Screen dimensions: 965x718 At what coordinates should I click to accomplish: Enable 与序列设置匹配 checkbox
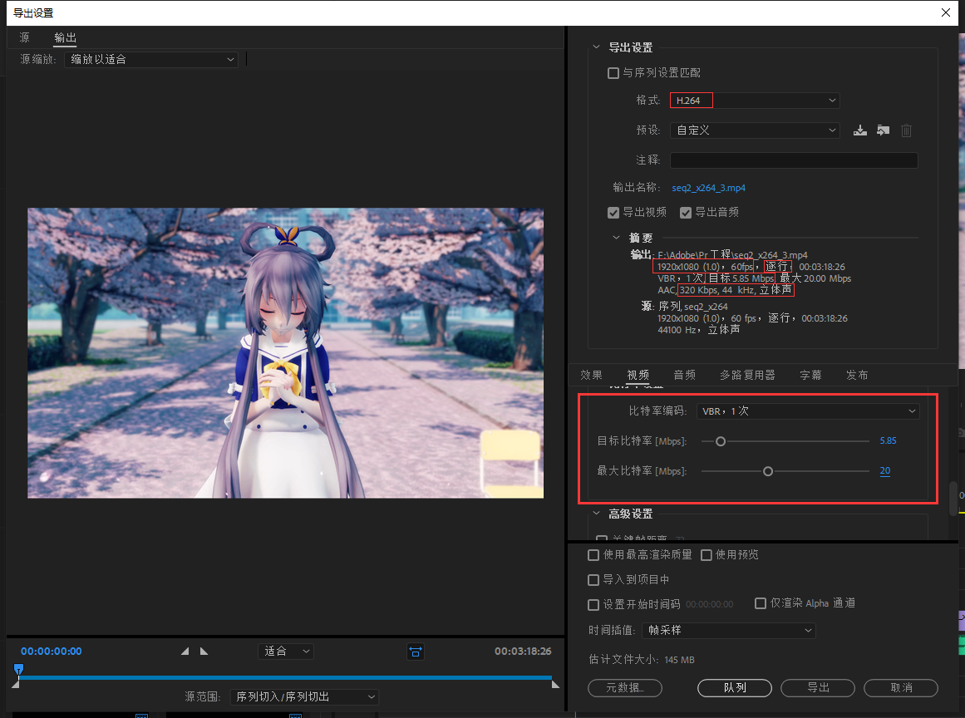coord(613,73)
